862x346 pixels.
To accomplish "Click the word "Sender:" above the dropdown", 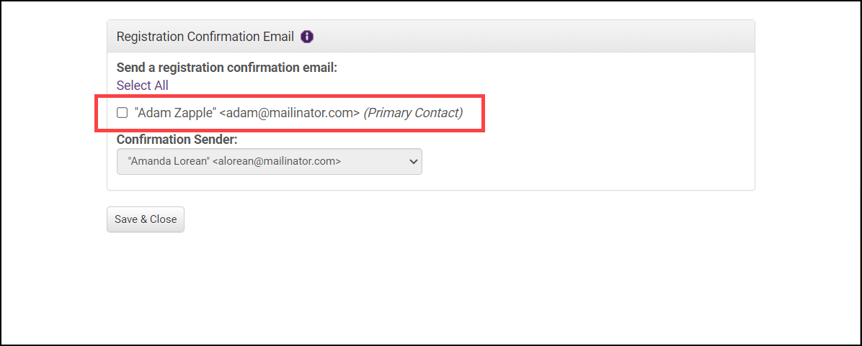I will click(x=214, y=139).
